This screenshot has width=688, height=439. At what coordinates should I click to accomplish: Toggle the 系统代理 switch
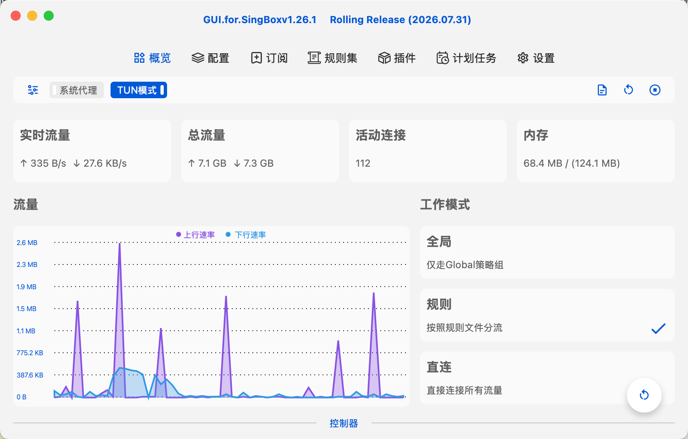[x=77, y=90]
